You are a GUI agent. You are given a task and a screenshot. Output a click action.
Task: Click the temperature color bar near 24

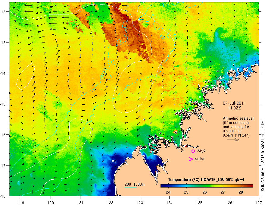coord(168,186)
